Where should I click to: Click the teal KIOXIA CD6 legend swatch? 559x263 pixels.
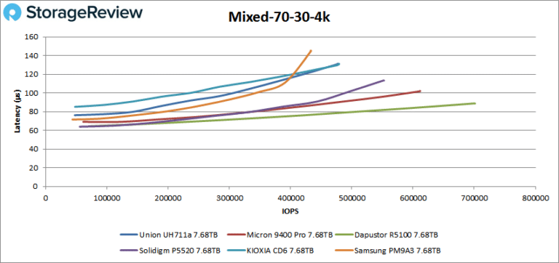(x=236, y=251)
